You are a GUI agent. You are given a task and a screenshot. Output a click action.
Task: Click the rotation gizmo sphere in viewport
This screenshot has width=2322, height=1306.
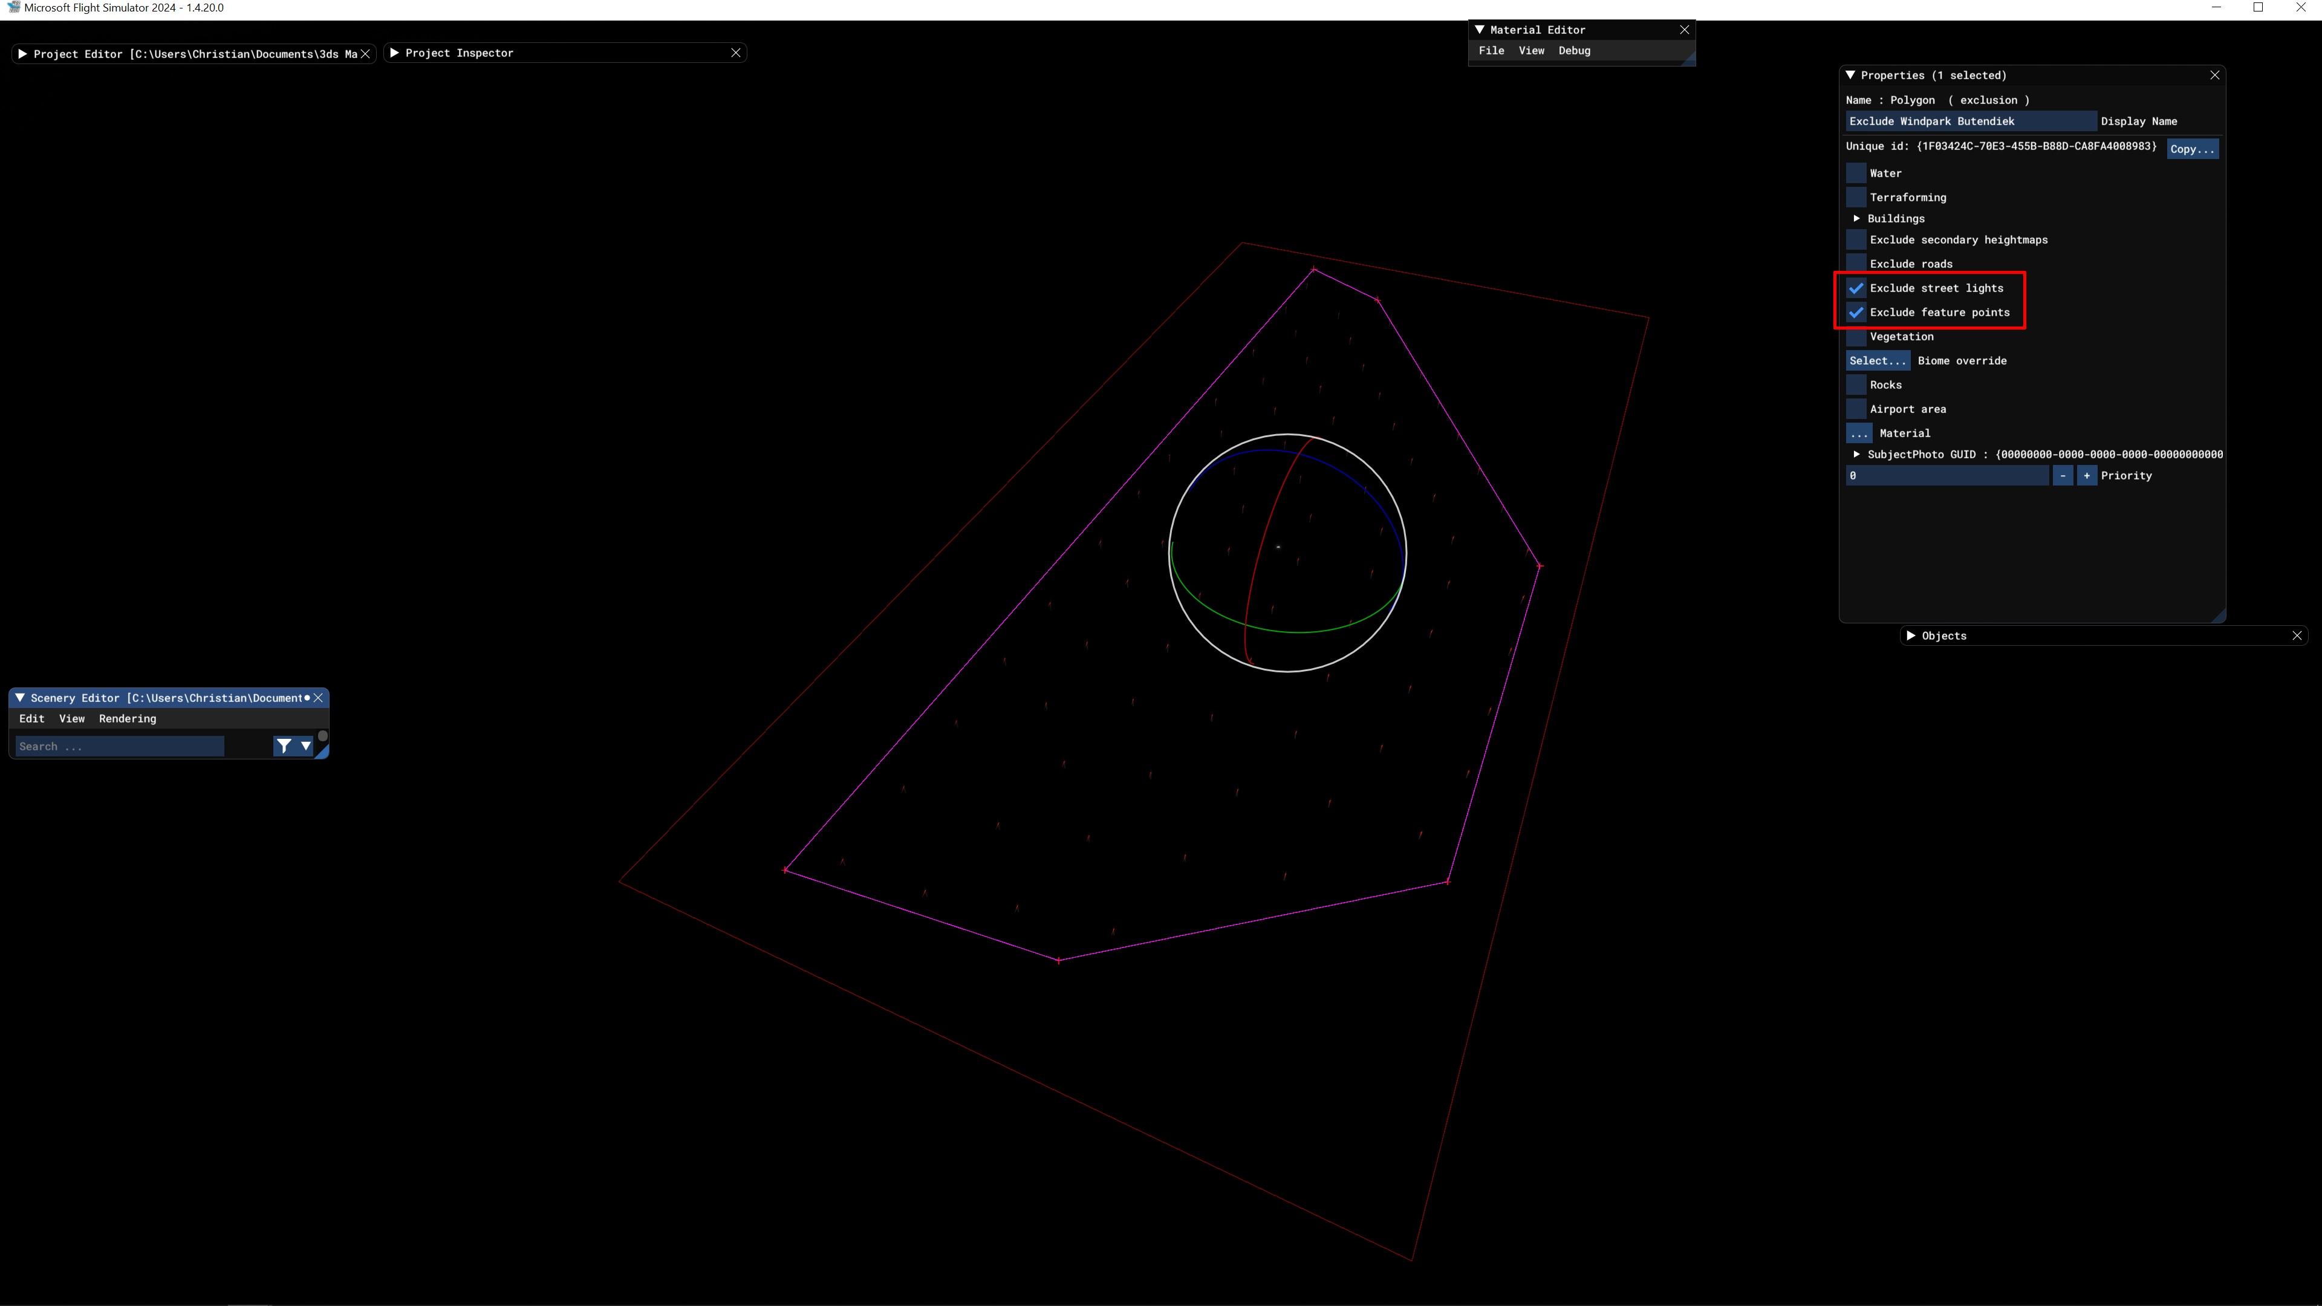(x=1287, y=553)
